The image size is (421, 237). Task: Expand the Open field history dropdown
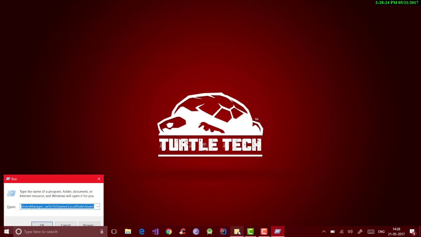click(97, 206)
